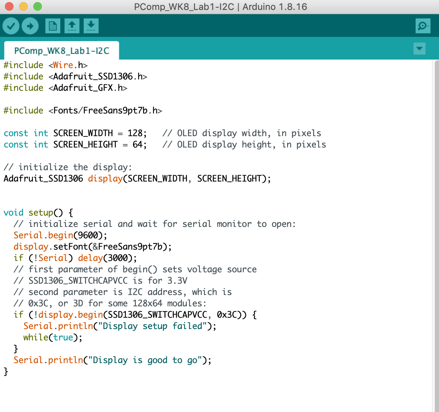Click on the Serial.begin(9600) line
439x412 pixels.
coord(60,235)
